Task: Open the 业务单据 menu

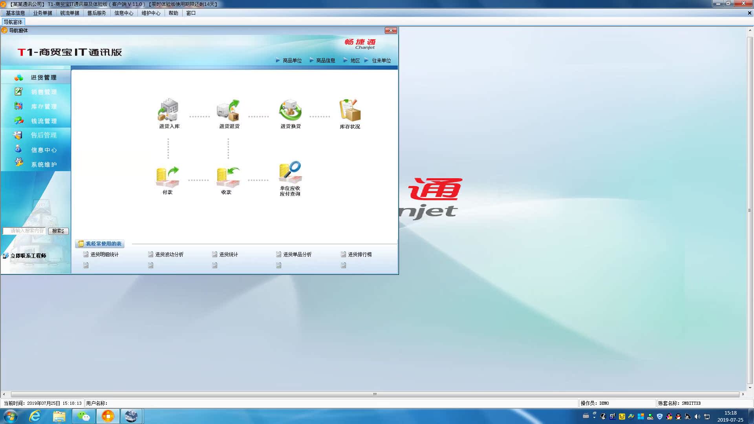Action: pos(42,13)
